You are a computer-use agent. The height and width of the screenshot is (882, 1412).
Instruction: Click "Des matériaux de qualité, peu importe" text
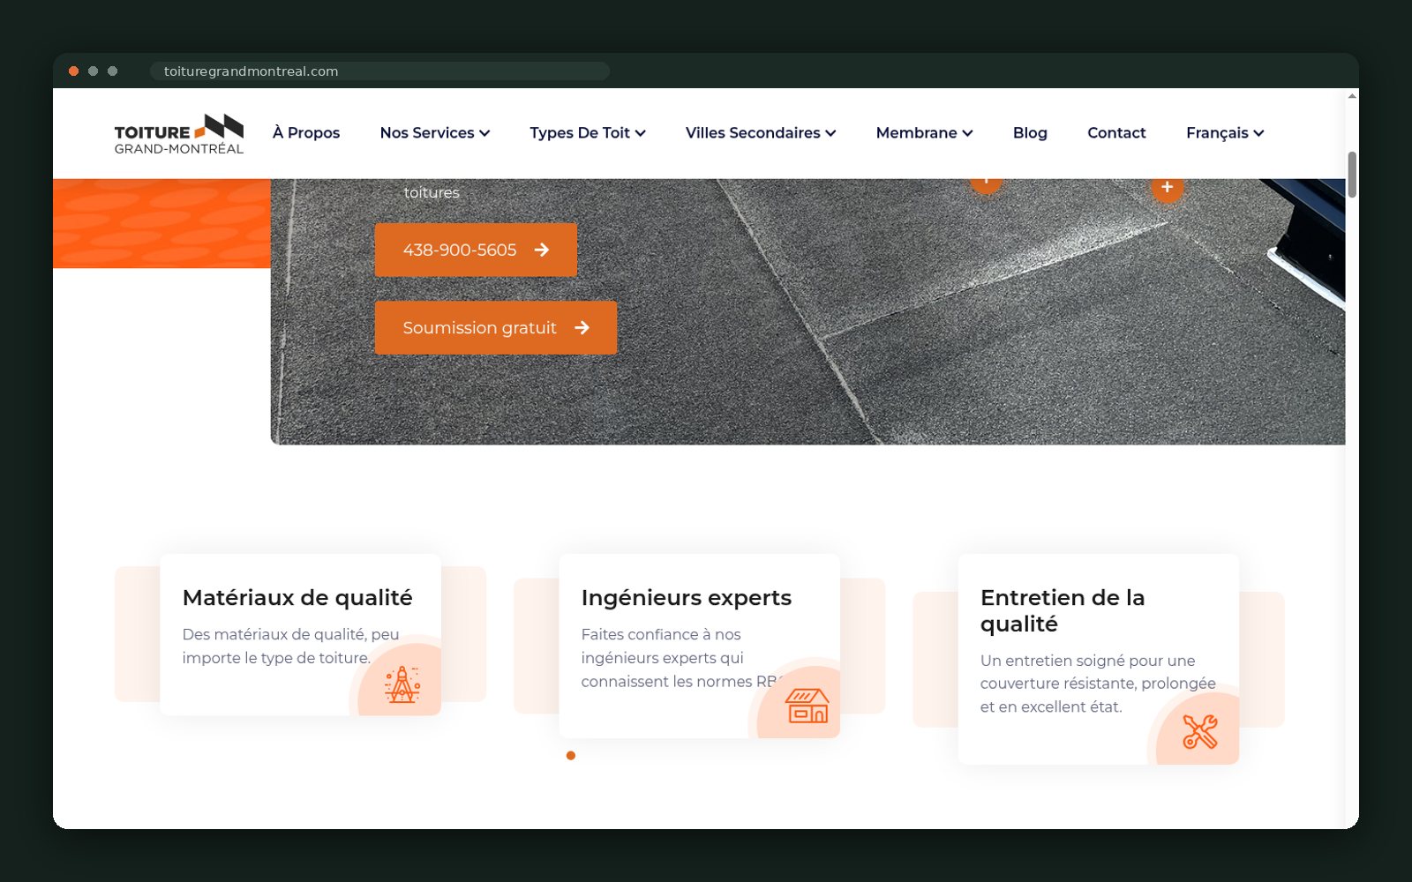[290, 646]
